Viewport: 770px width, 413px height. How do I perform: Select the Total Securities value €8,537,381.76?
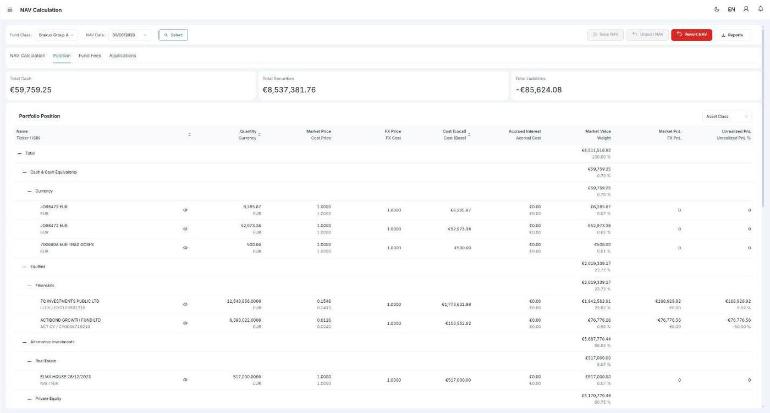tap(289, 90)
